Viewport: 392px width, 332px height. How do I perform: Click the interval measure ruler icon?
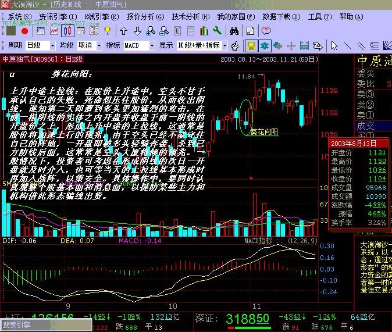click(x=304, y=46)
